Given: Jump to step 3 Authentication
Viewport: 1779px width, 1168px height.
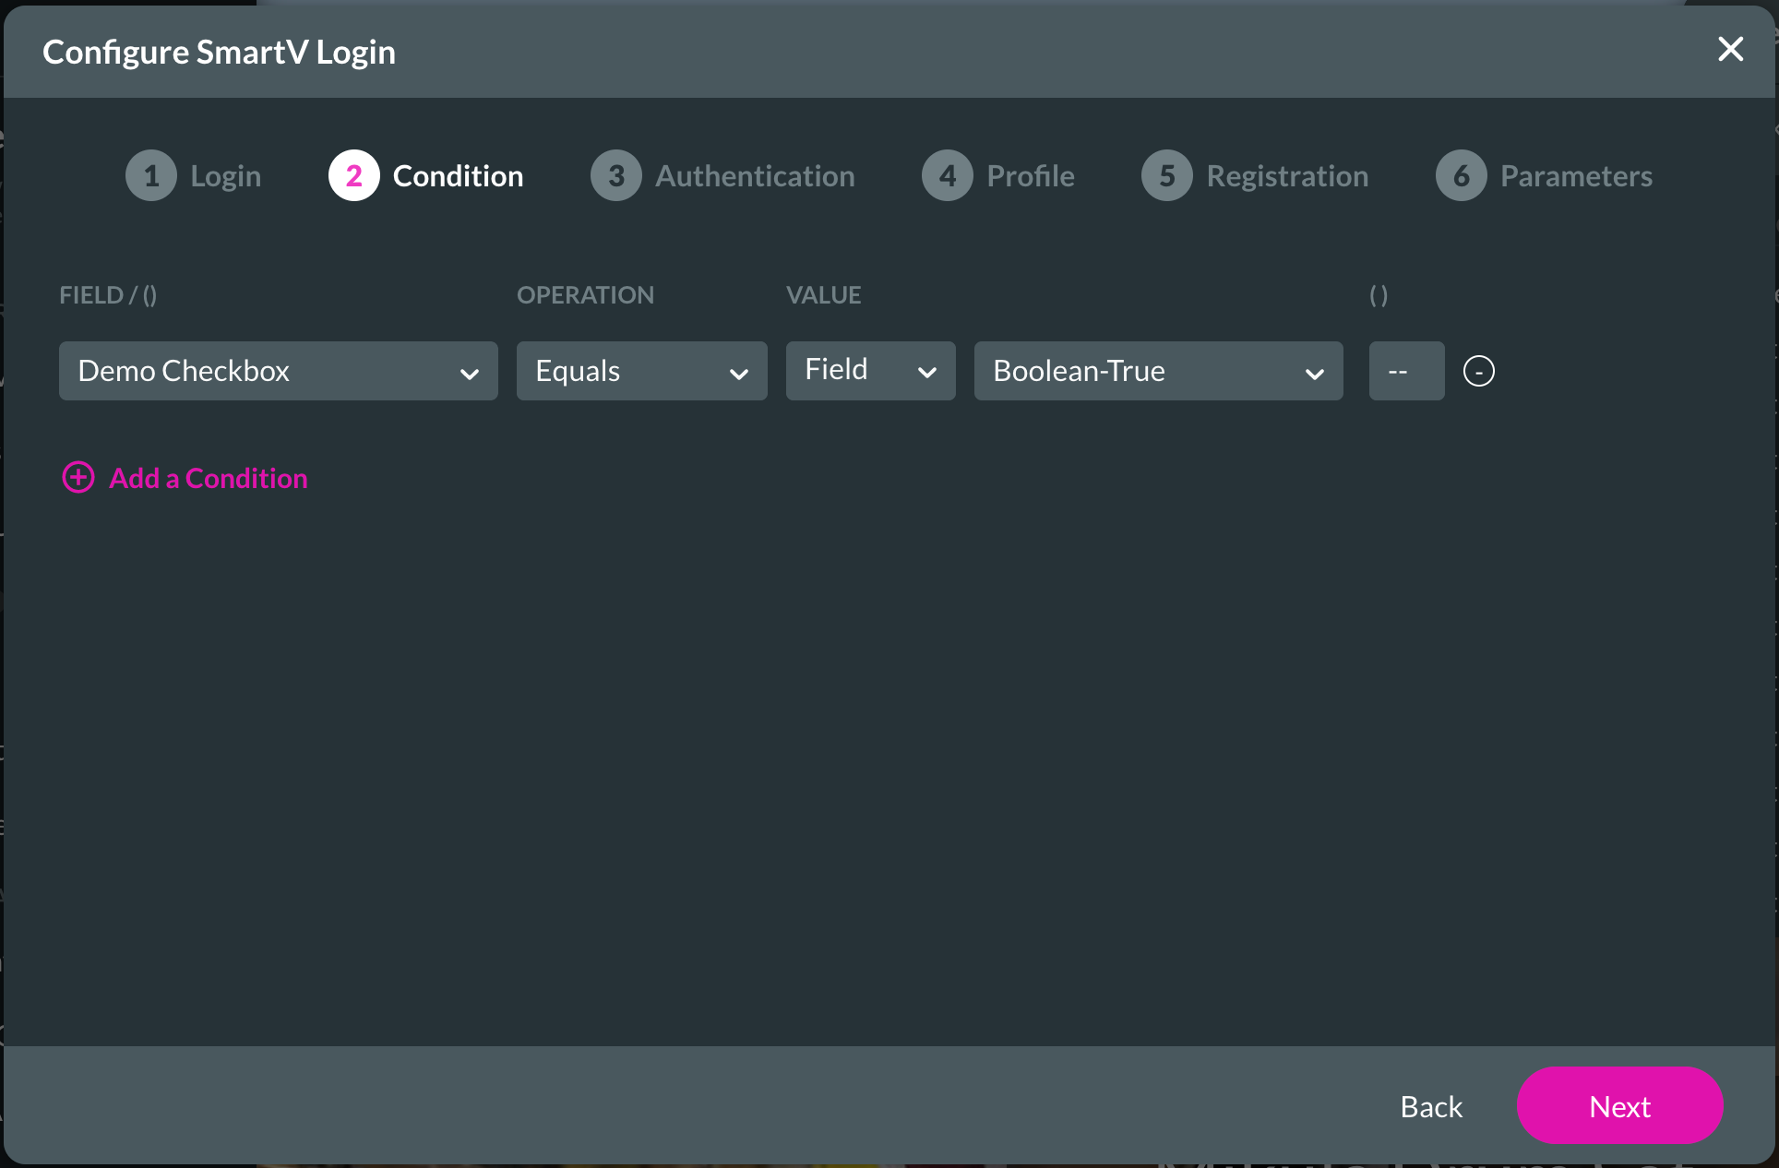Looking at the screenshot, I should [722, 175].
